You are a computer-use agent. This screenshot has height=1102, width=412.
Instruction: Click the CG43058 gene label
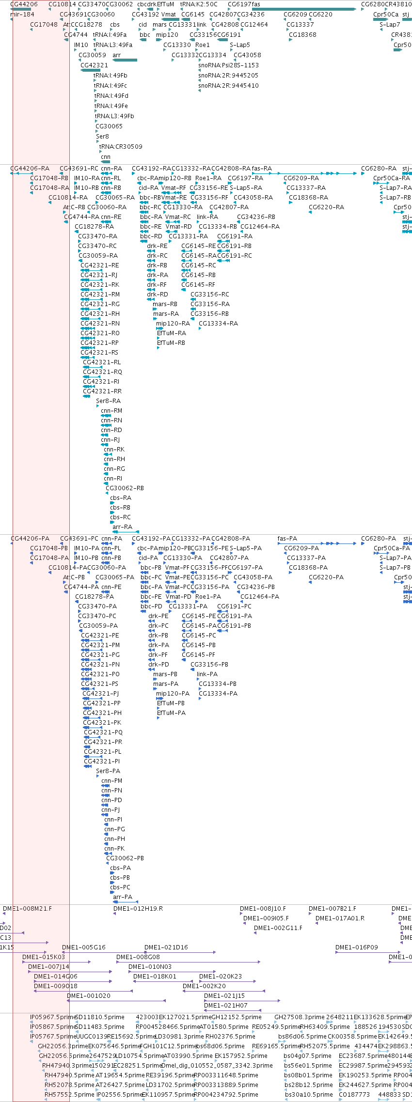tap(247, 55)
